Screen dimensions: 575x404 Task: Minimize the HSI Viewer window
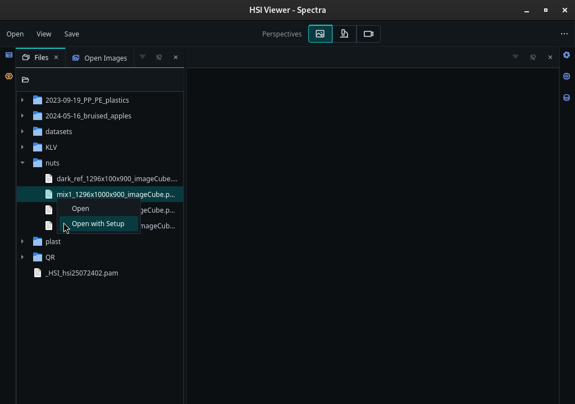(x=527, y=10)
